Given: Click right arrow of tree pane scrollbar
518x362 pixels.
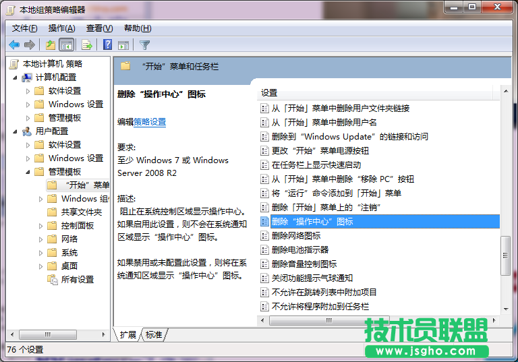Looking at the screenshot, I should pyautogui.click(x=103, y=334).
